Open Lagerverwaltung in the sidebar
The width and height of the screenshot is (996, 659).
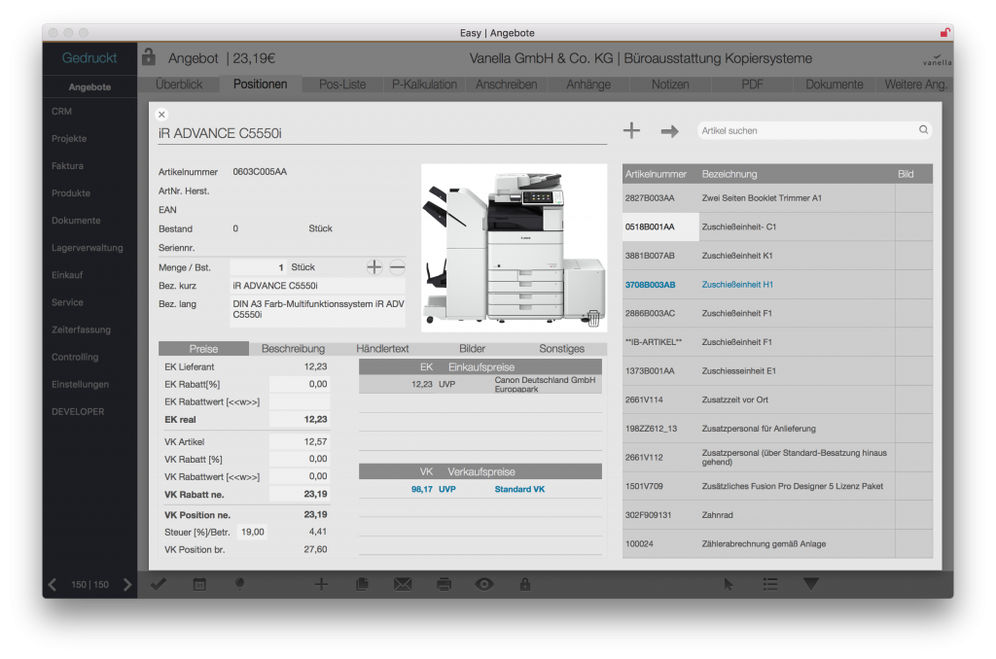[87, 248]
